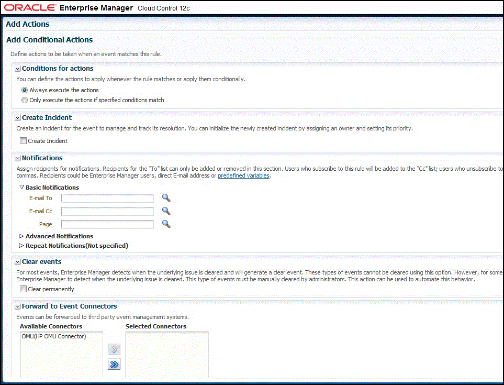Viewport: 504px width, 385px height.
Task: Click the Oracle logo in the header
Action: tap(29, 7)
